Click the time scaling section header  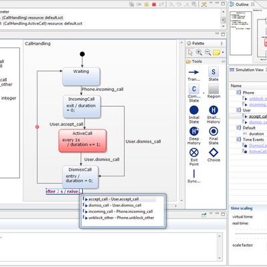click(242, 208)
